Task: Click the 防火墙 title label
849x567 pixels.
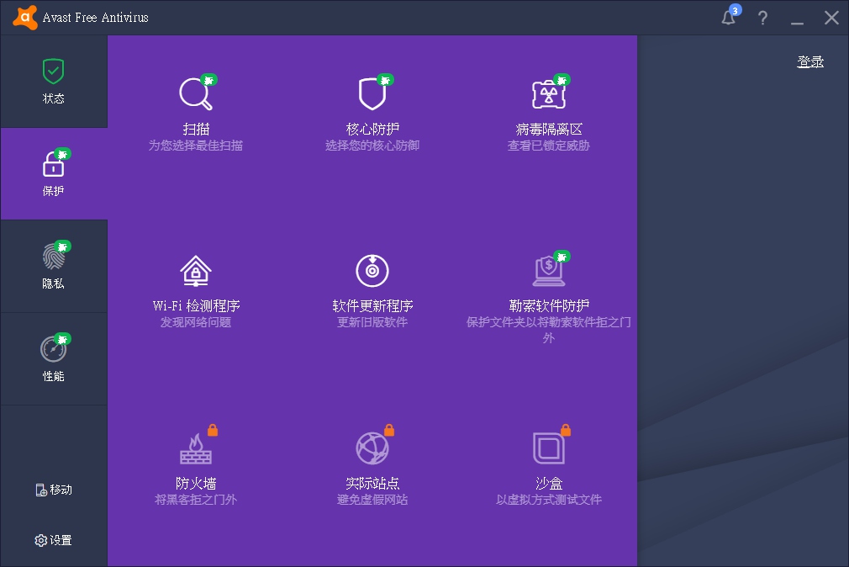Action: pyautogui.click(x=196, y=483)
